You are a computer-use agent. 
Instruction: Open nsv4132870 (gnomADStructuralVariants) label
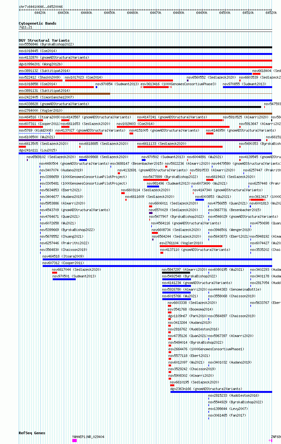pos(54,57)
